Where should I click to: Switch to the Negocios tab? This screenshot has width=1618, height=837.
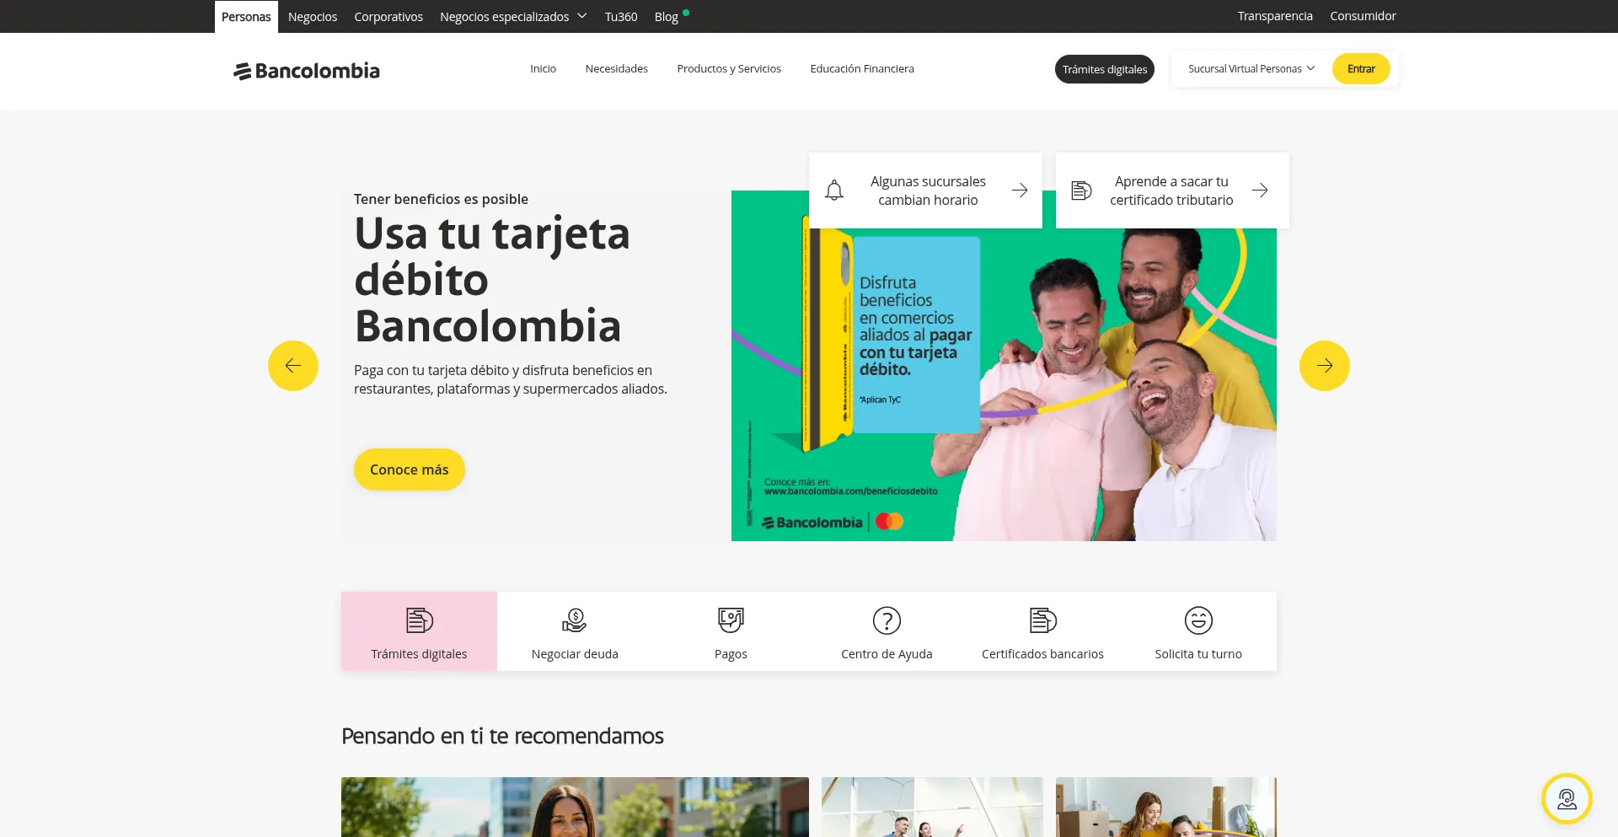pos(313,17)
